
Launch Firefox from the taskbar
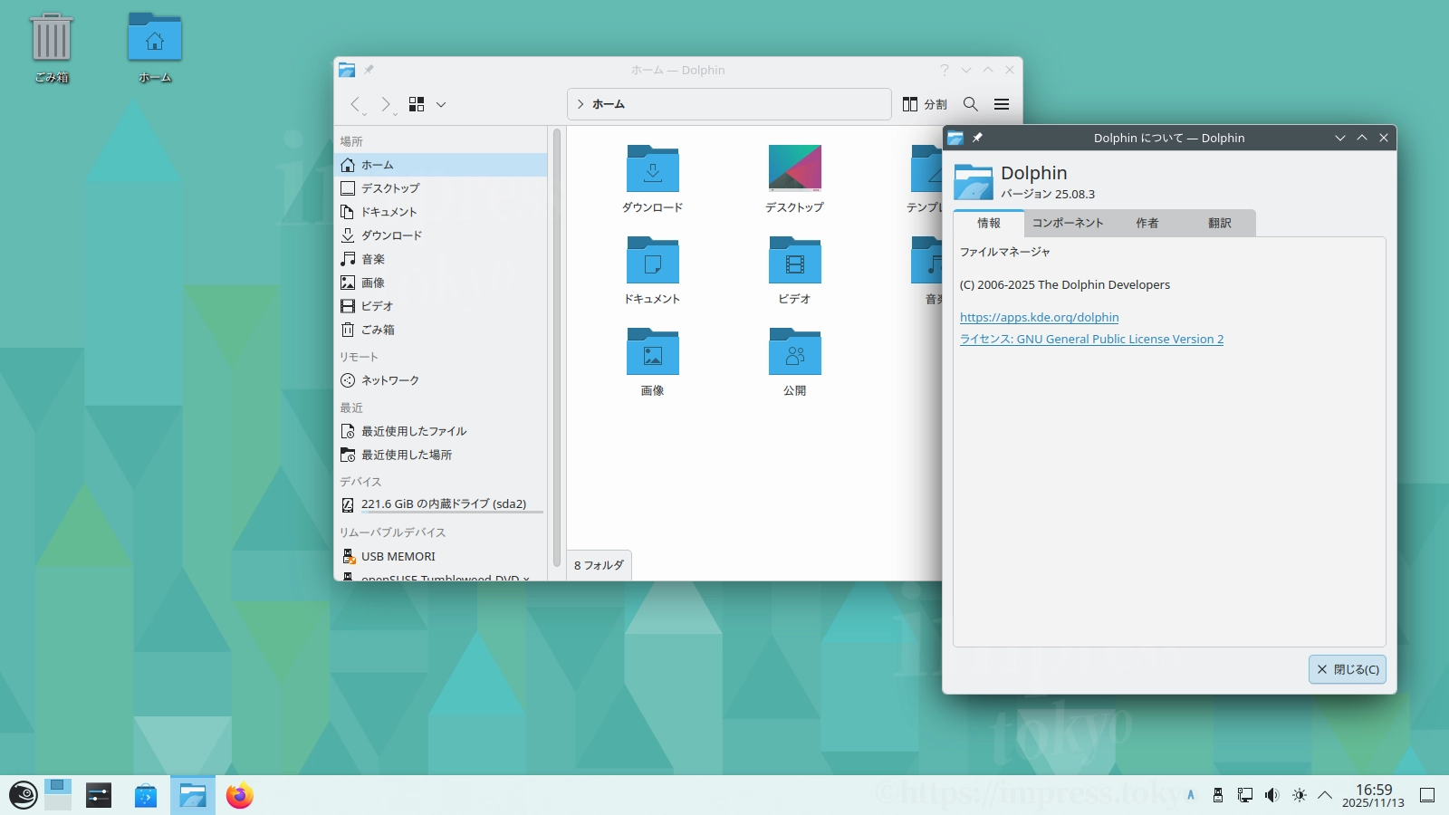(240, 795)
